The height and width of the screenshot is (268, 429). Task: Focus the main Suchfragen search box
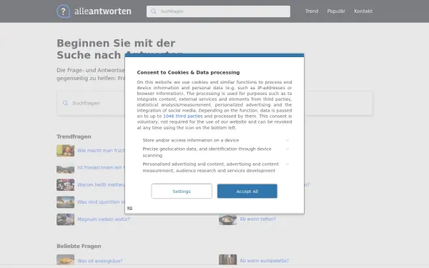coord(214,103)
